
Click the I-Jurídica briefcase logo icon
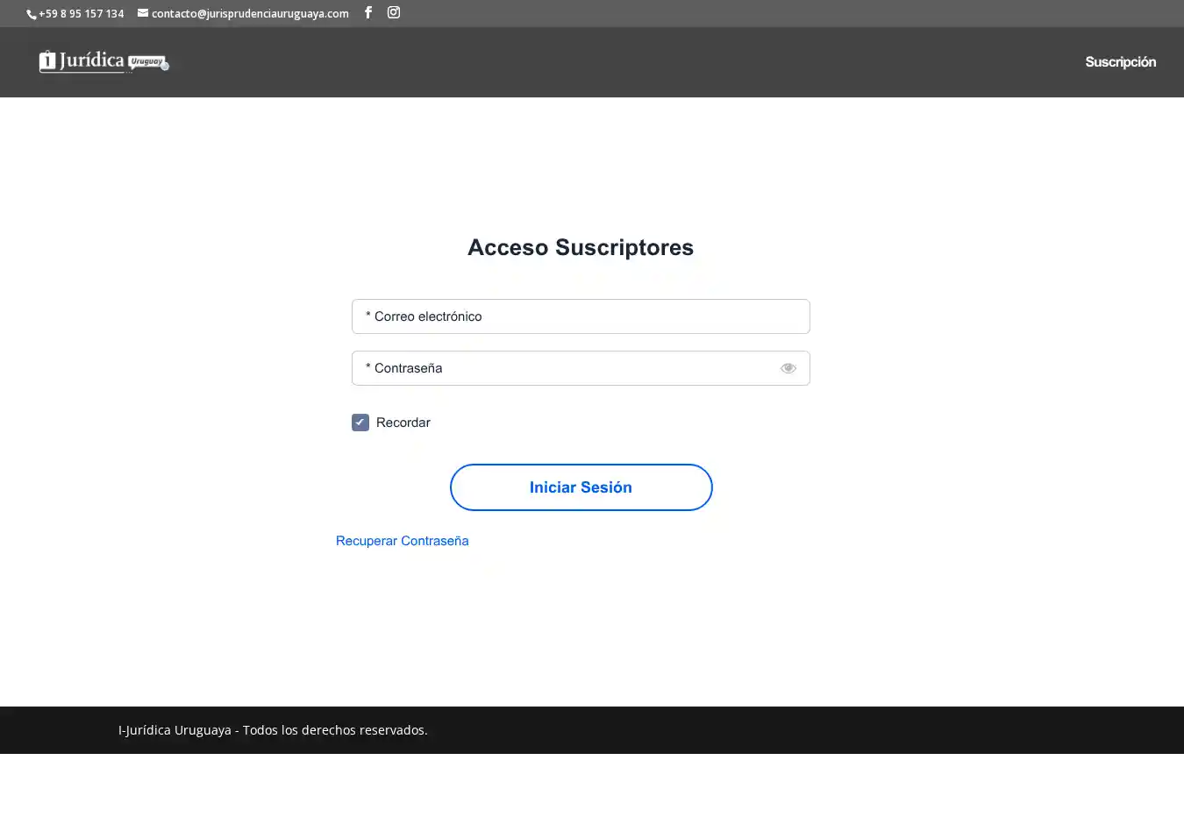pos(47,60)
